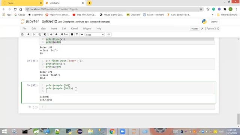Run the selected cell
Screen dimensions: 240x135
(64, 34)
